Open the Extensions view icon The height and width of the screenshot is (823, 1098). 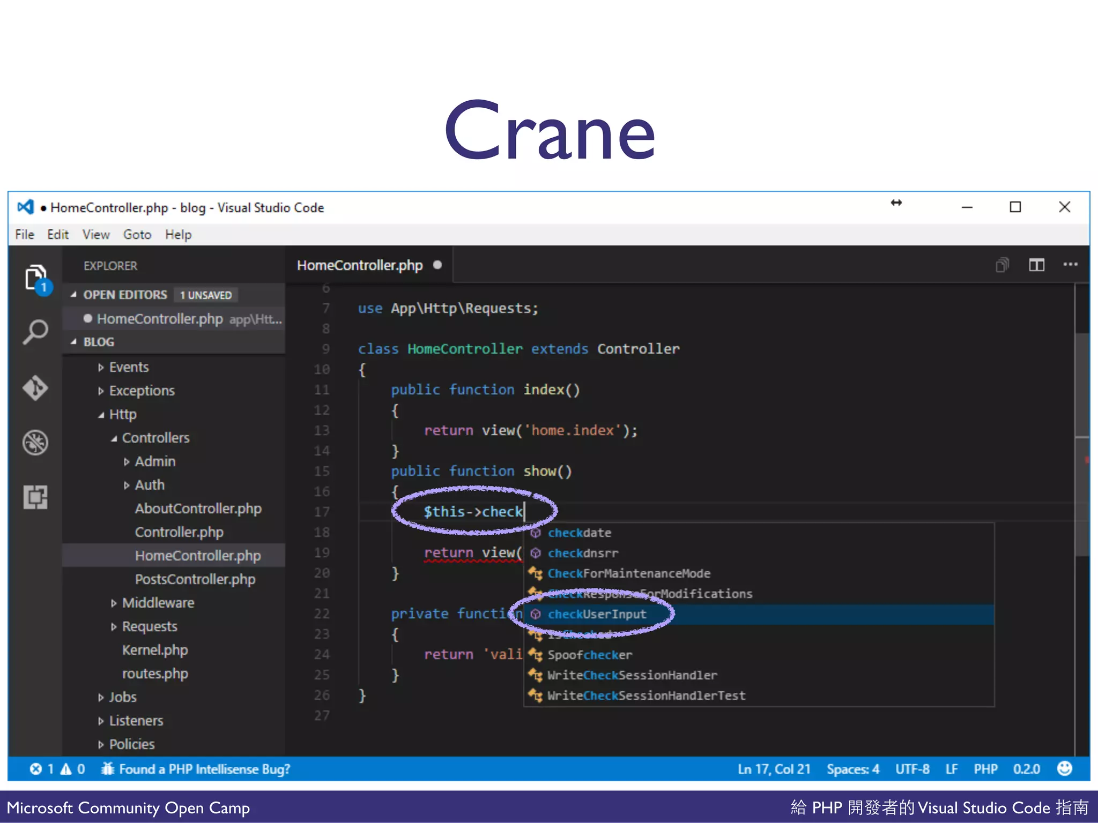coord(36,497)
